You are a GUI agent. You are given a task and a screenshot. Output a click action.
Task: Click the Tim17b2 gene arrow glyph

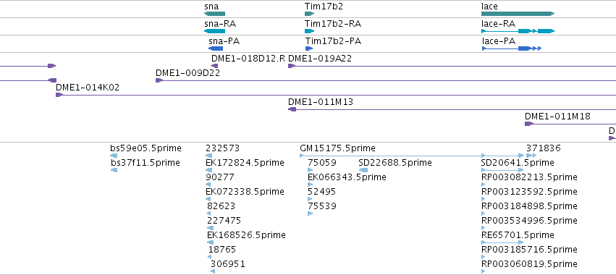click(x=310, y=14)
